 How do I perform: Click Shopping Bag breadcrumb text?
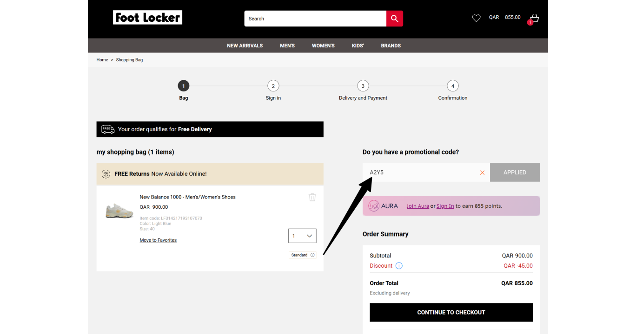pyautogui.click(x=129, y=60)
